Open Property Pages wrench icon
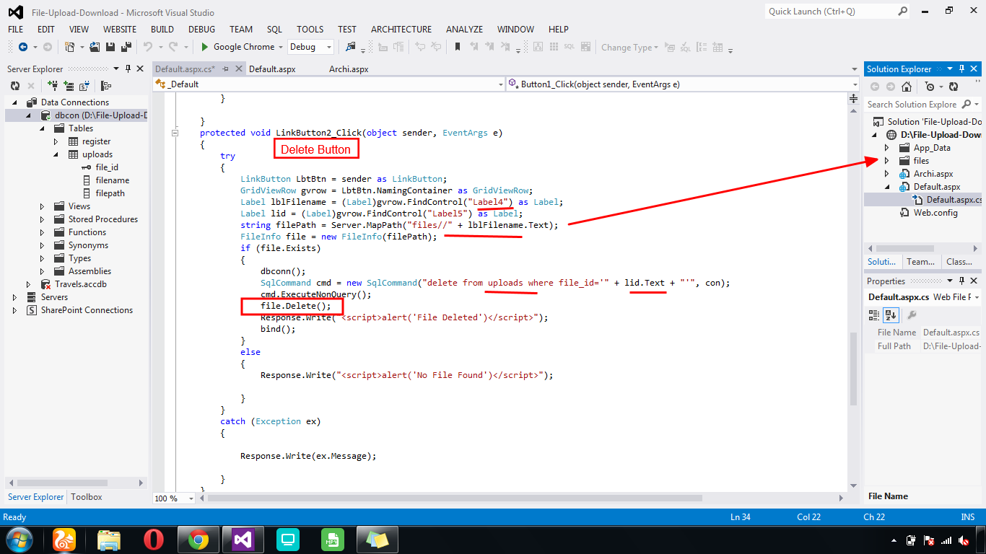This screenshot has width=986, height=554. click(x=912, y=315)
